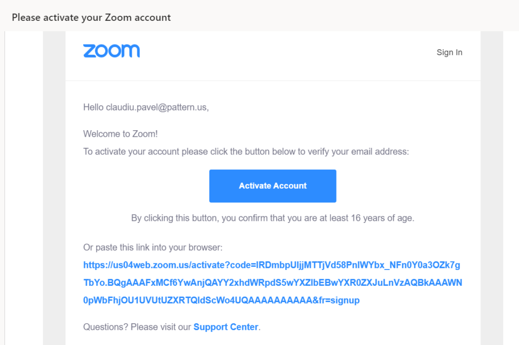Open the us04web.zoom.us activation URL
The image size is (519, 345).
(273, 283)
